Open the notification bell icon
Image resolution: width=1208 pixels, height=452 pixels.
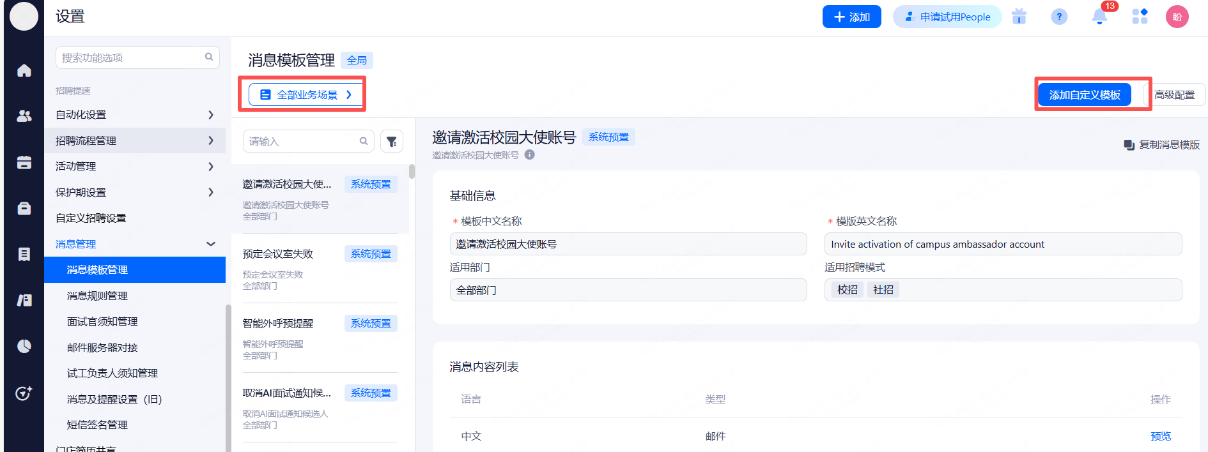(1099, 17)
